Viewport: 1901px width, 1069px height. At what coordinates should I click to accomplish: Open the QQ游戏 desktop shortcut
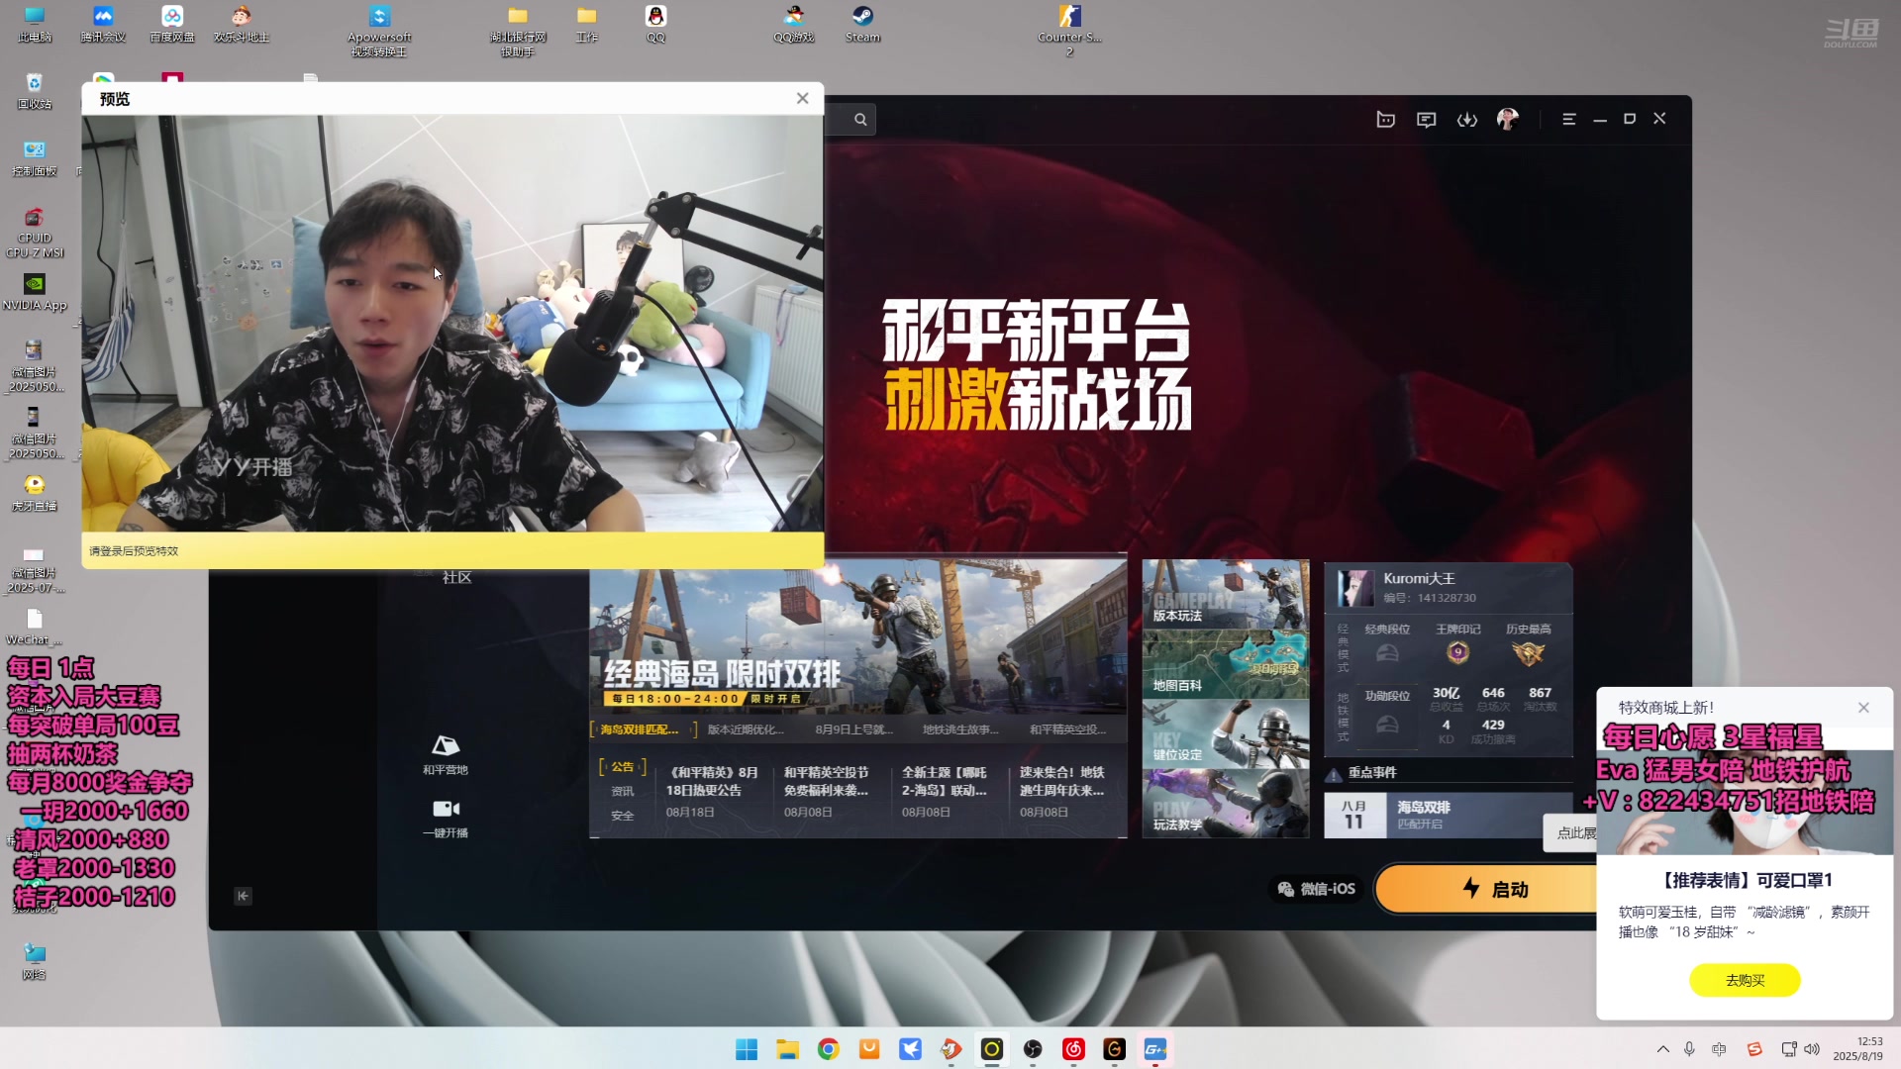[x=794, y=25]
